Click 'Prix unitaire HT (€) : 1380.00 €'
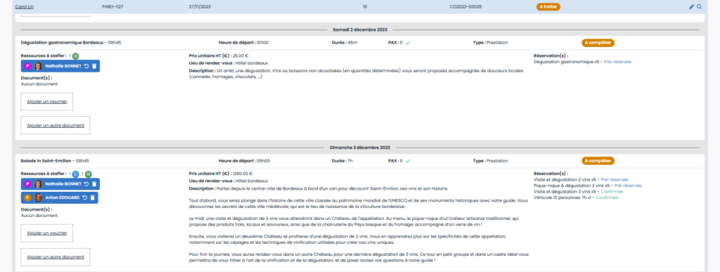 click(x=221, y=174)
